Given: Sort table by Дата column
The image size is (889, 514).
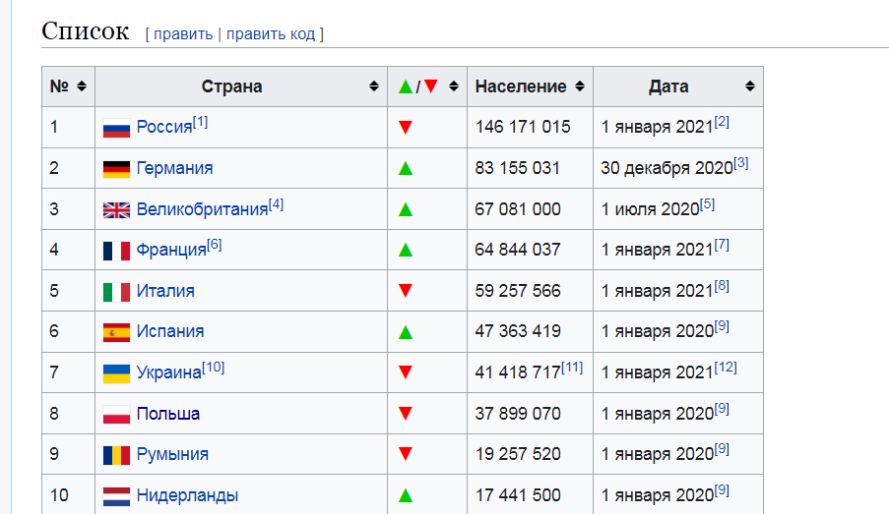Looking at the screenshot, I should [x=750, y=86].
